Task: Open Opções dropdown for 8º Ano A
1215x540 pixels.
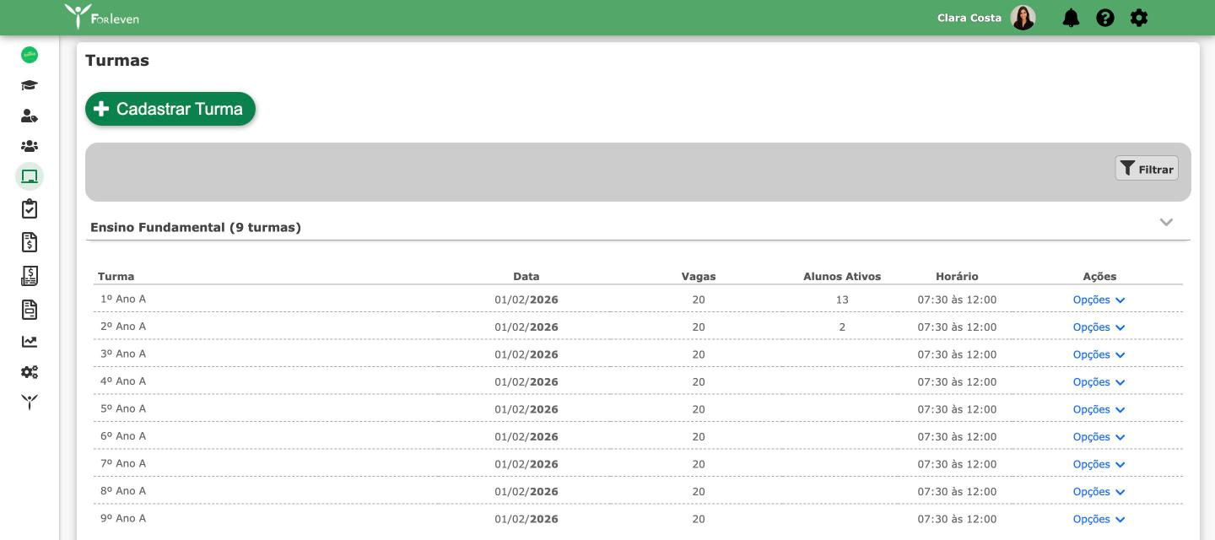Action: 1099,492
